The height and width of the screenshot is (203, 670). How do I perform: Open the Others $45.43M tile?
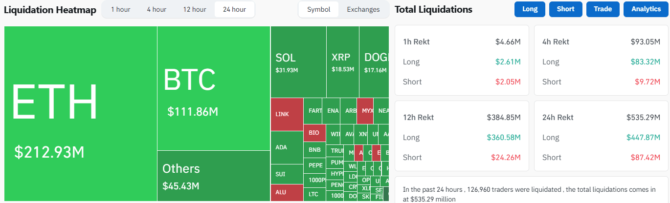pyautogui.click(x=213, y=176)
